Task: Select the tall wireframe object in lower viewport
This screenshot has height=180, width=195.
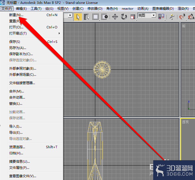Action: pos(95,151)
